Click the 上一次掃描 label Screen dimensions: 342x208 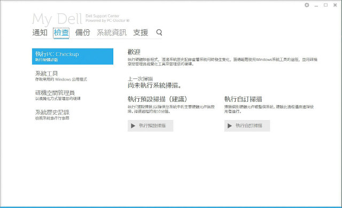[140, 79]
